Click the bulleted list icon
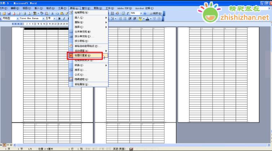Viewport: 272px width, 151px height. tap(125, 19)
